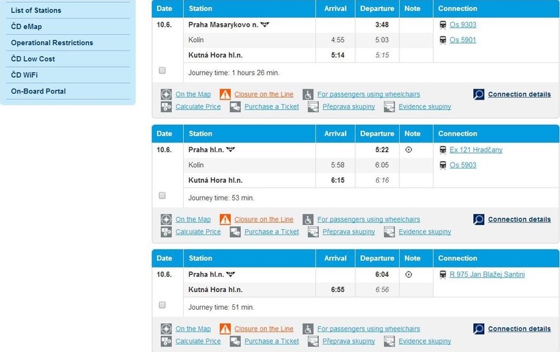Click the map icon in first connection

tap(166, 94)
